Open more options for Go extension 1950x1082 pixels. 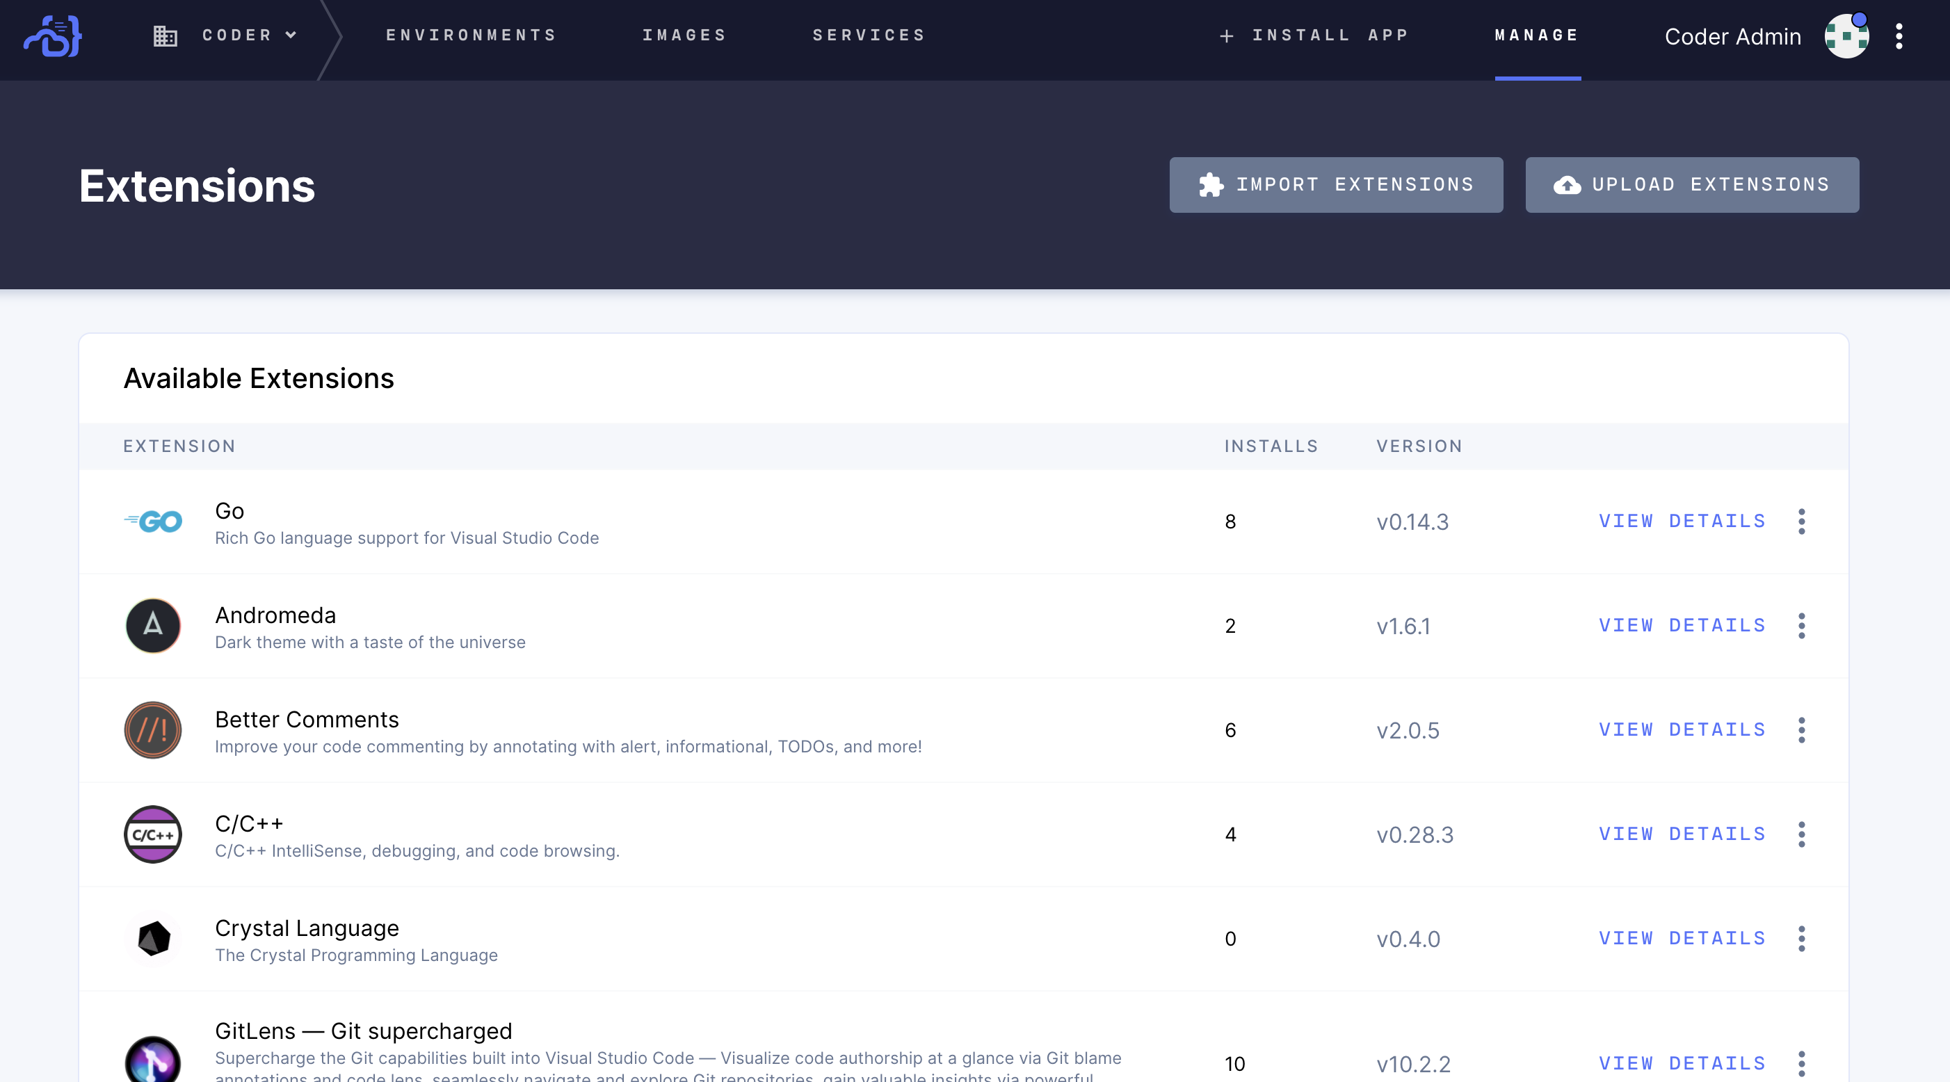click(1801, 522)
